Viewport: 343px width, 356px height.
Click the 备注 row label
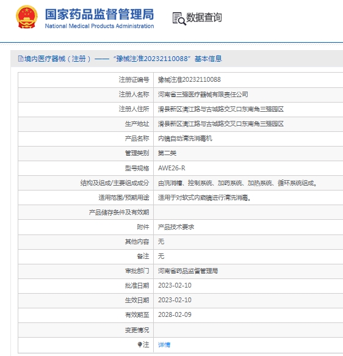click(143, 256)
